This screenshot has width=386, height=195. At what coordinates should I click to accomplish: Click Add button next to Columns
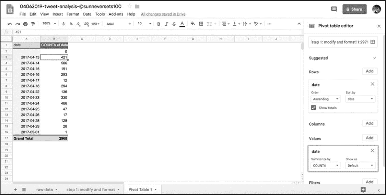[370, 123]
